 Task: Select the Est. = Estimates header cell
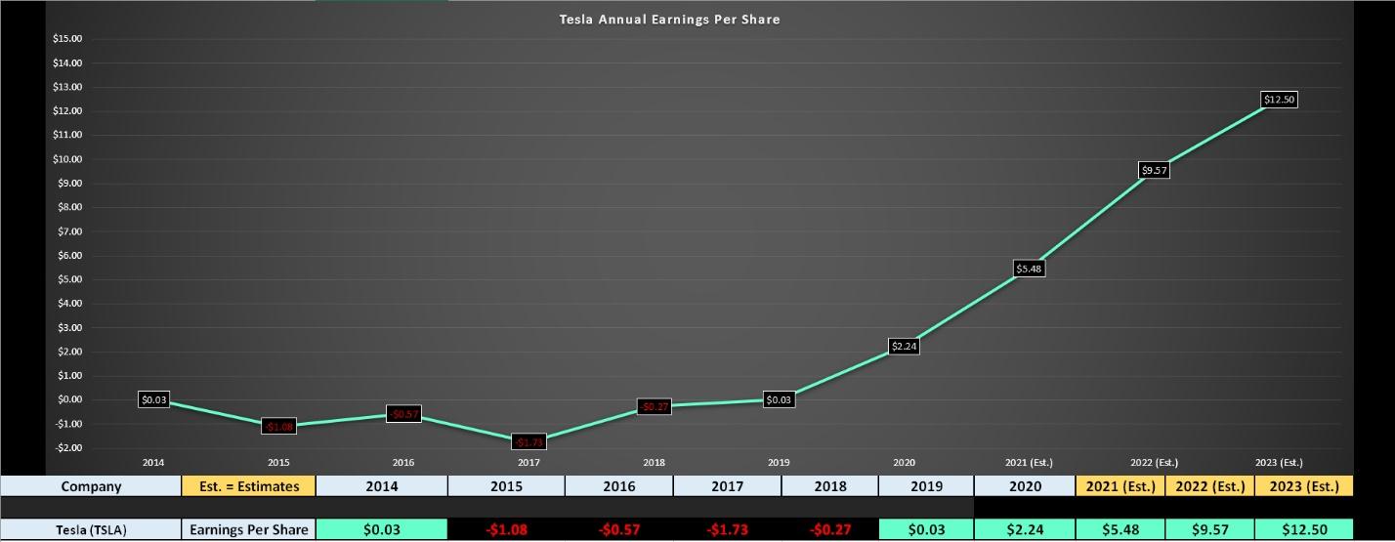249,485
